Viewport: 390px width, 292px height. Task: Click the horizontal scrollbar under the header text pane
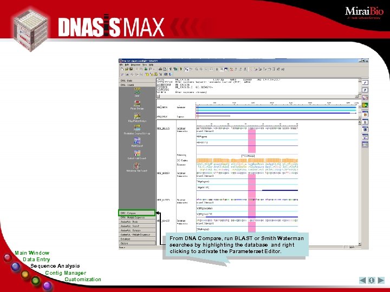257,96
